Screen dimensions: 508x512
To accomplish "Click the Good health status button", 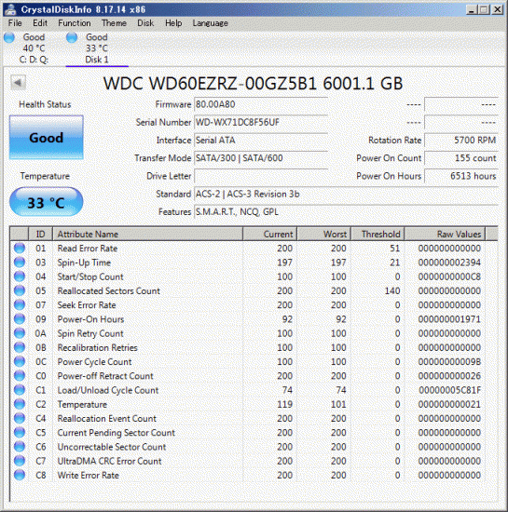I will point(47,138).
